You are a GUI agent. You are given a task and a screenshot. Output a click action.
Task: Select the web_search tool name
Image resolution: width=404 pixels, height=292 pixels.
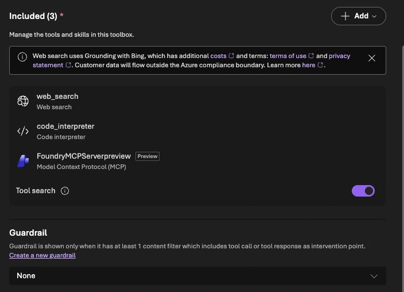57,97
